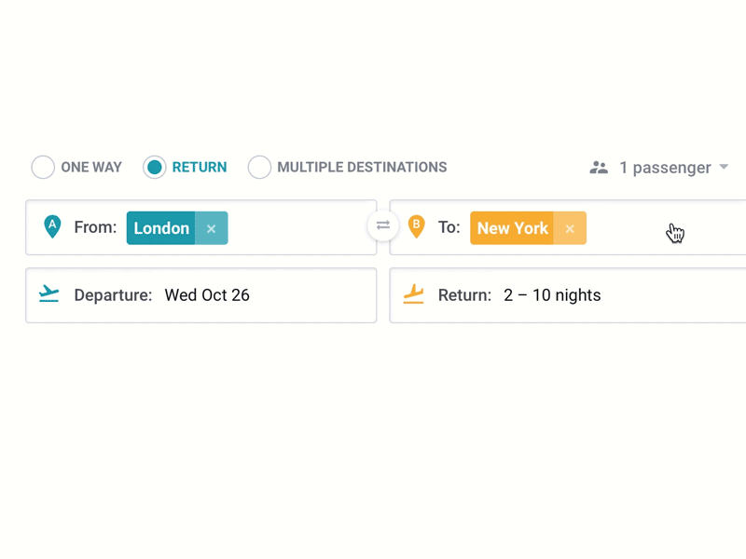Click the ONE WAY label text
Image resolution: width=746 pixels, height=559 pixels.
tap(90, 167)
